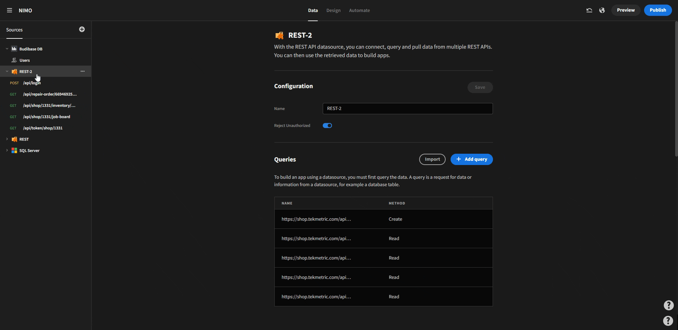
Task: Open the REST-2 more options dots
Action: [83, 71]
